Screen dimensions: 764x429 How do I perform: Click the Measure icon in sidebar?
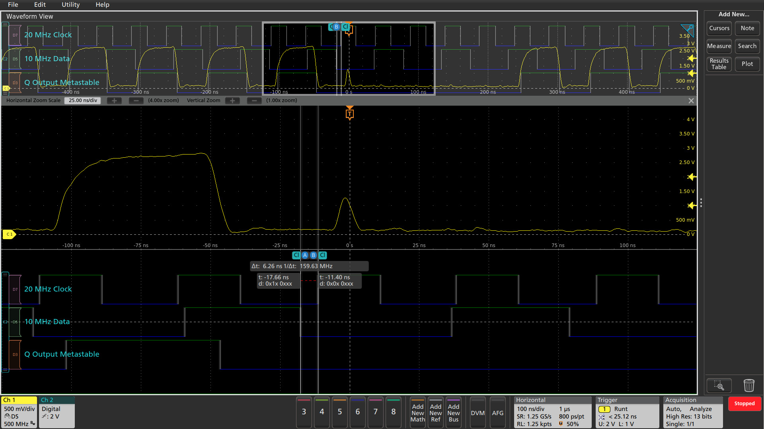718,46
